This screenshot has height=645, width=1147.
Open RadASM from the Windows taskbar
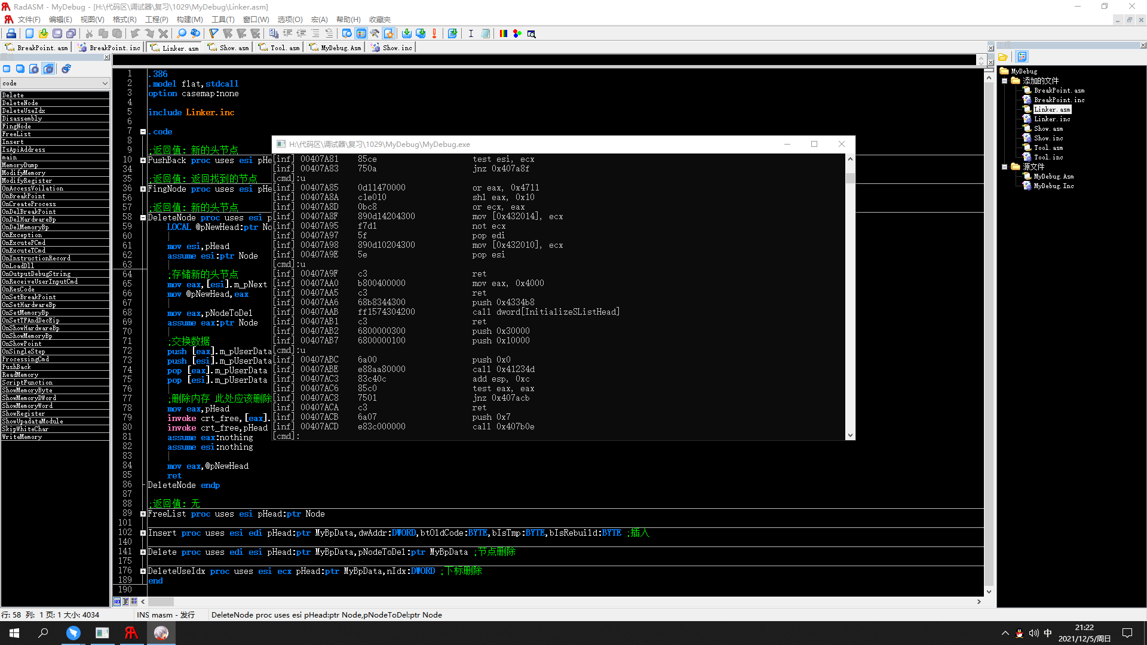pos(131,632)
